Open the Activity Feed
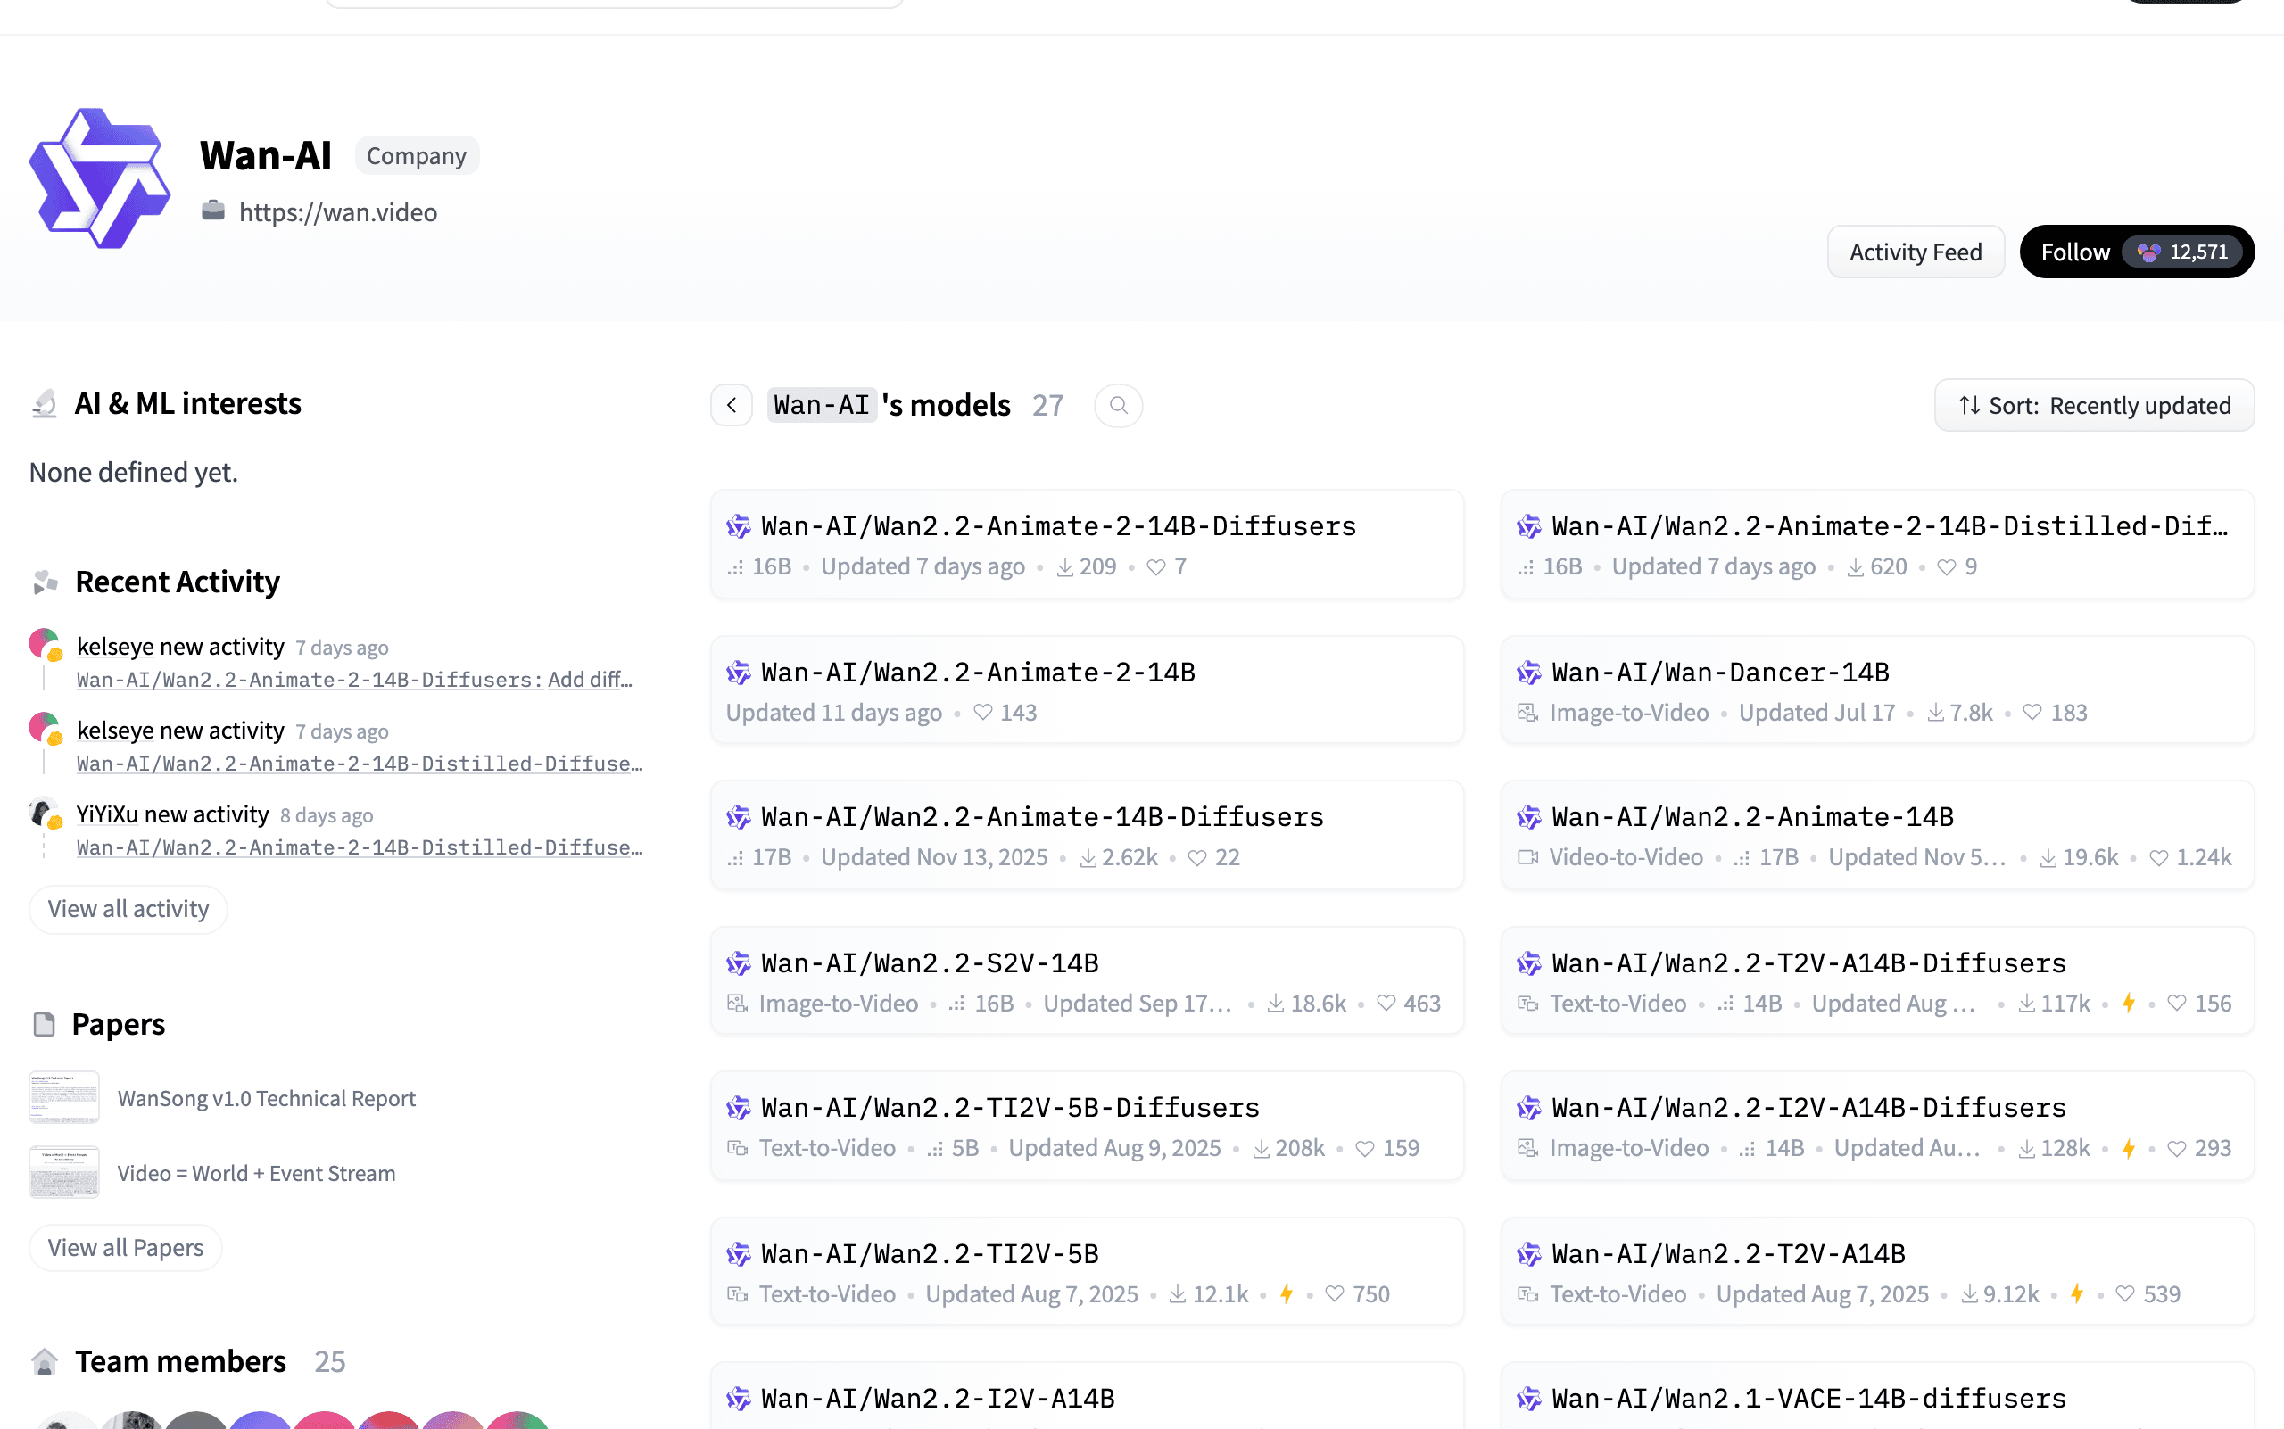The height and width of the screenshot is (1429, 2284). pyautogui.click(x=1916, y=252)
